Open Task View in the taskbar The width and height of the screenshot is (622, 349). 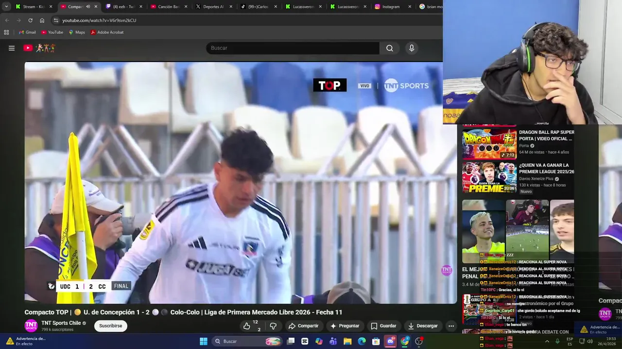(x=291, y=341)
